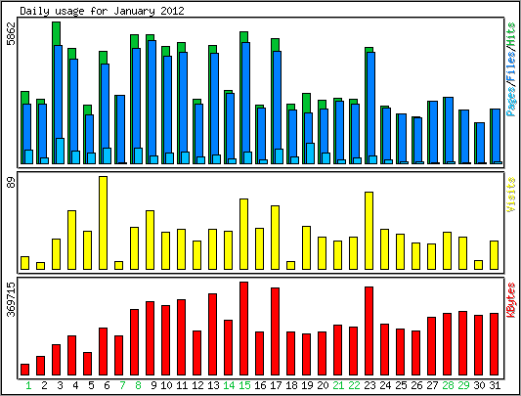Select day label 11 on the x-axis
This screenshot has height=396, width=521.
(182, 385)
